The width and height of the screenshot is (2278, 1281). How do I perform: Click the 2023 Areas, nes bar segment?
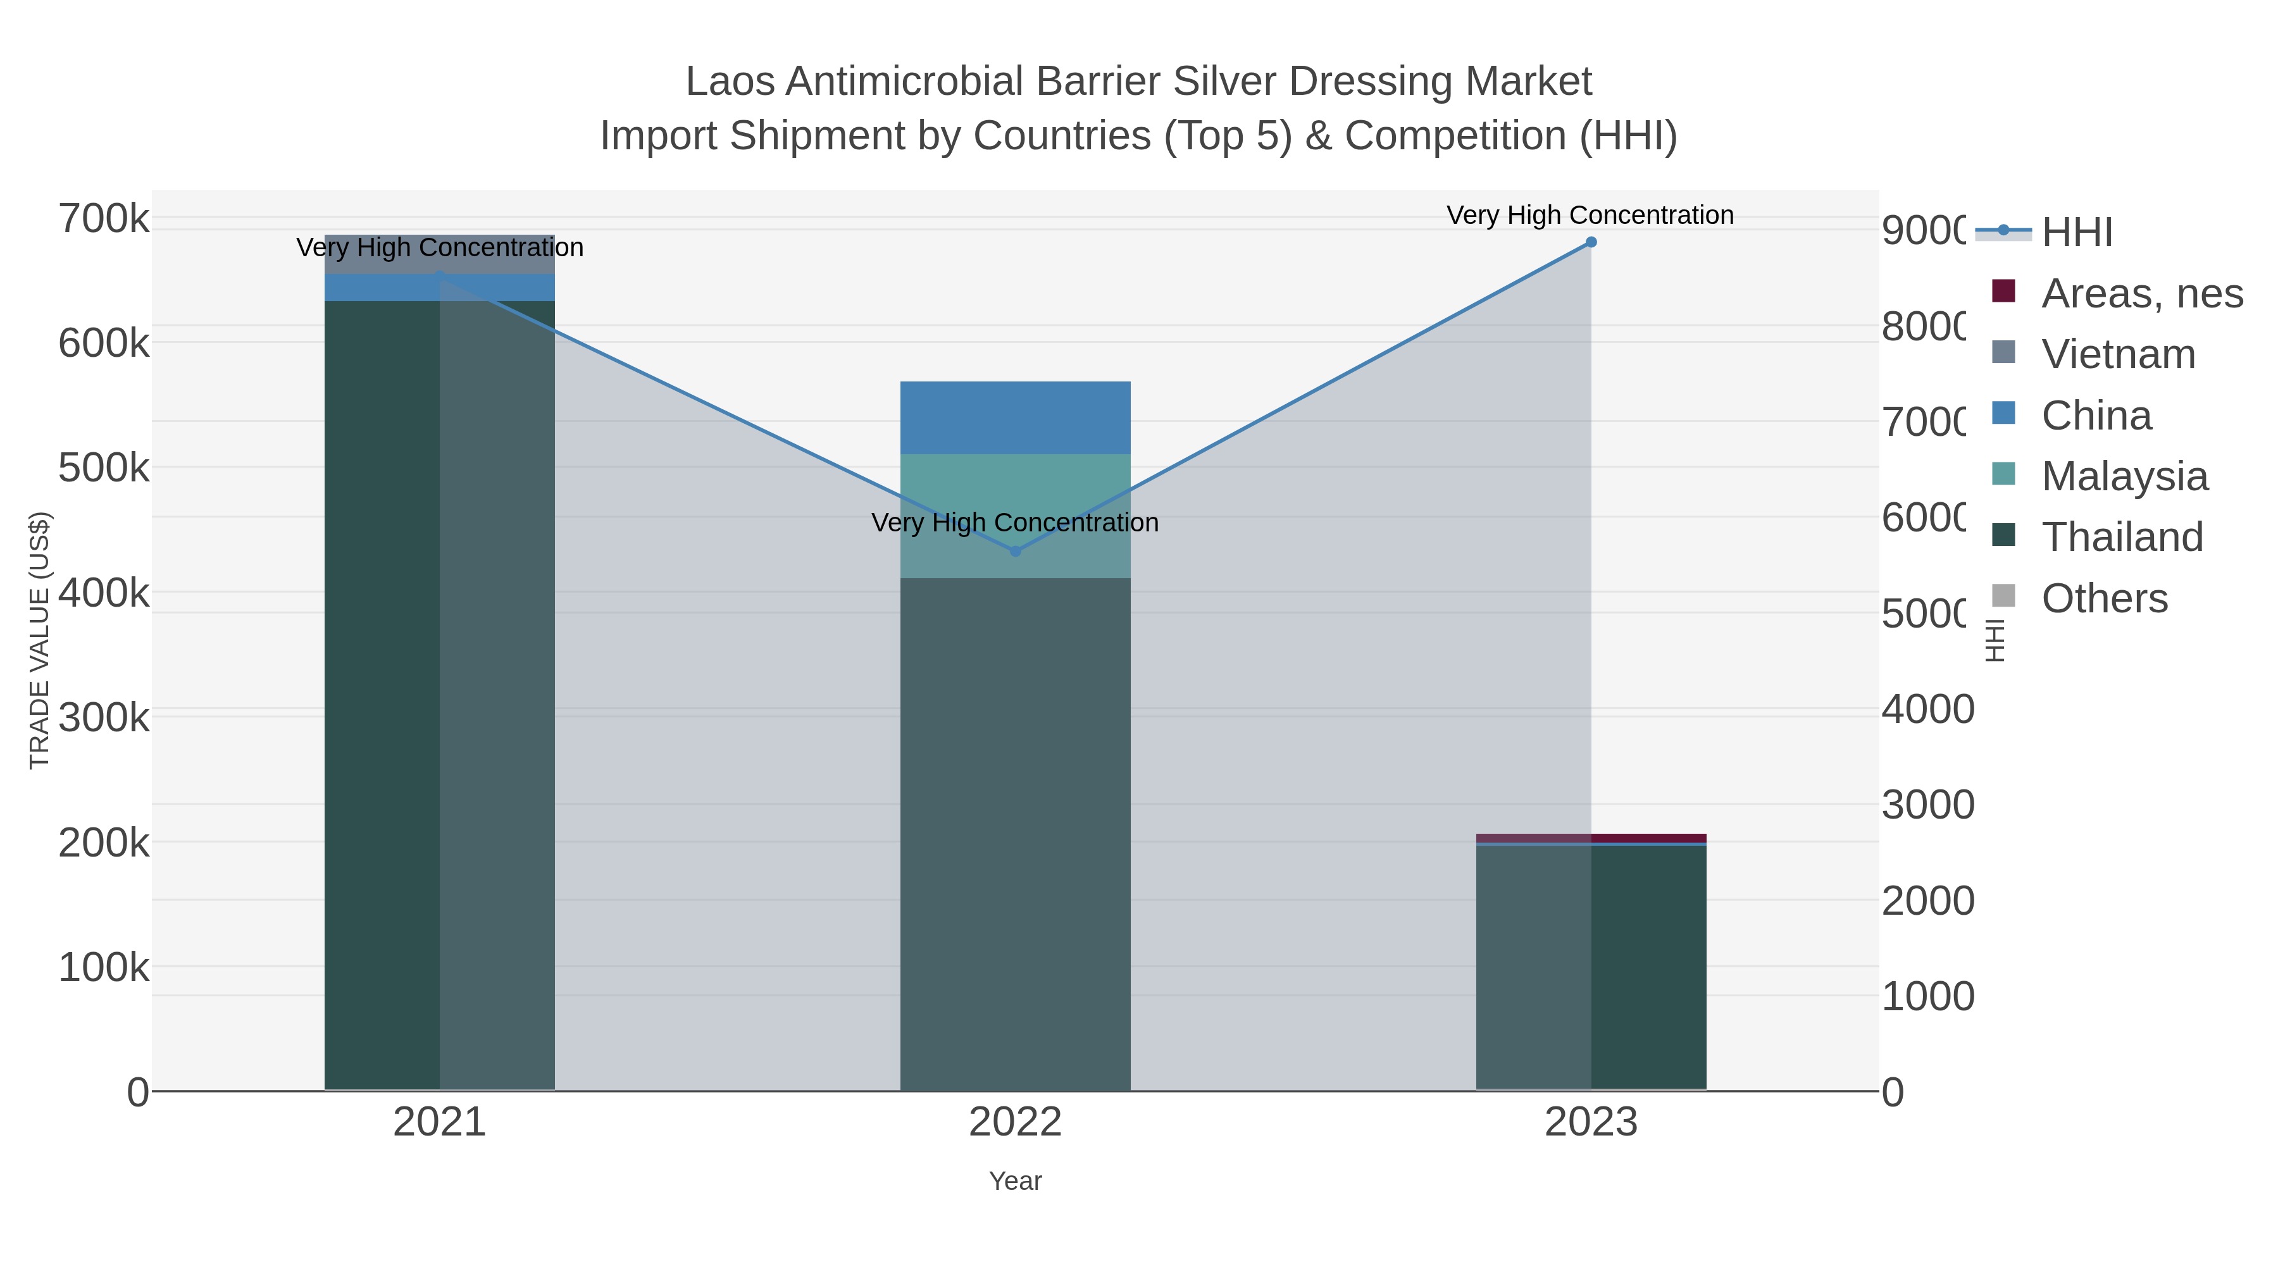point(1591,838)
